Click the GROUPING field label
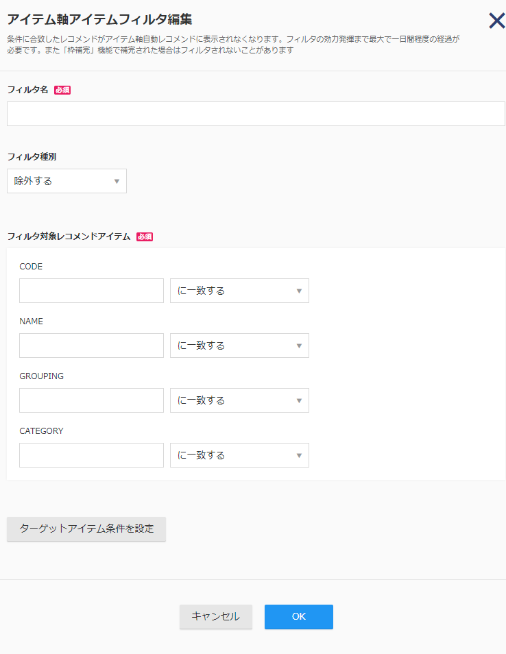Screen dimensions: 506x654 coord(41,376)
